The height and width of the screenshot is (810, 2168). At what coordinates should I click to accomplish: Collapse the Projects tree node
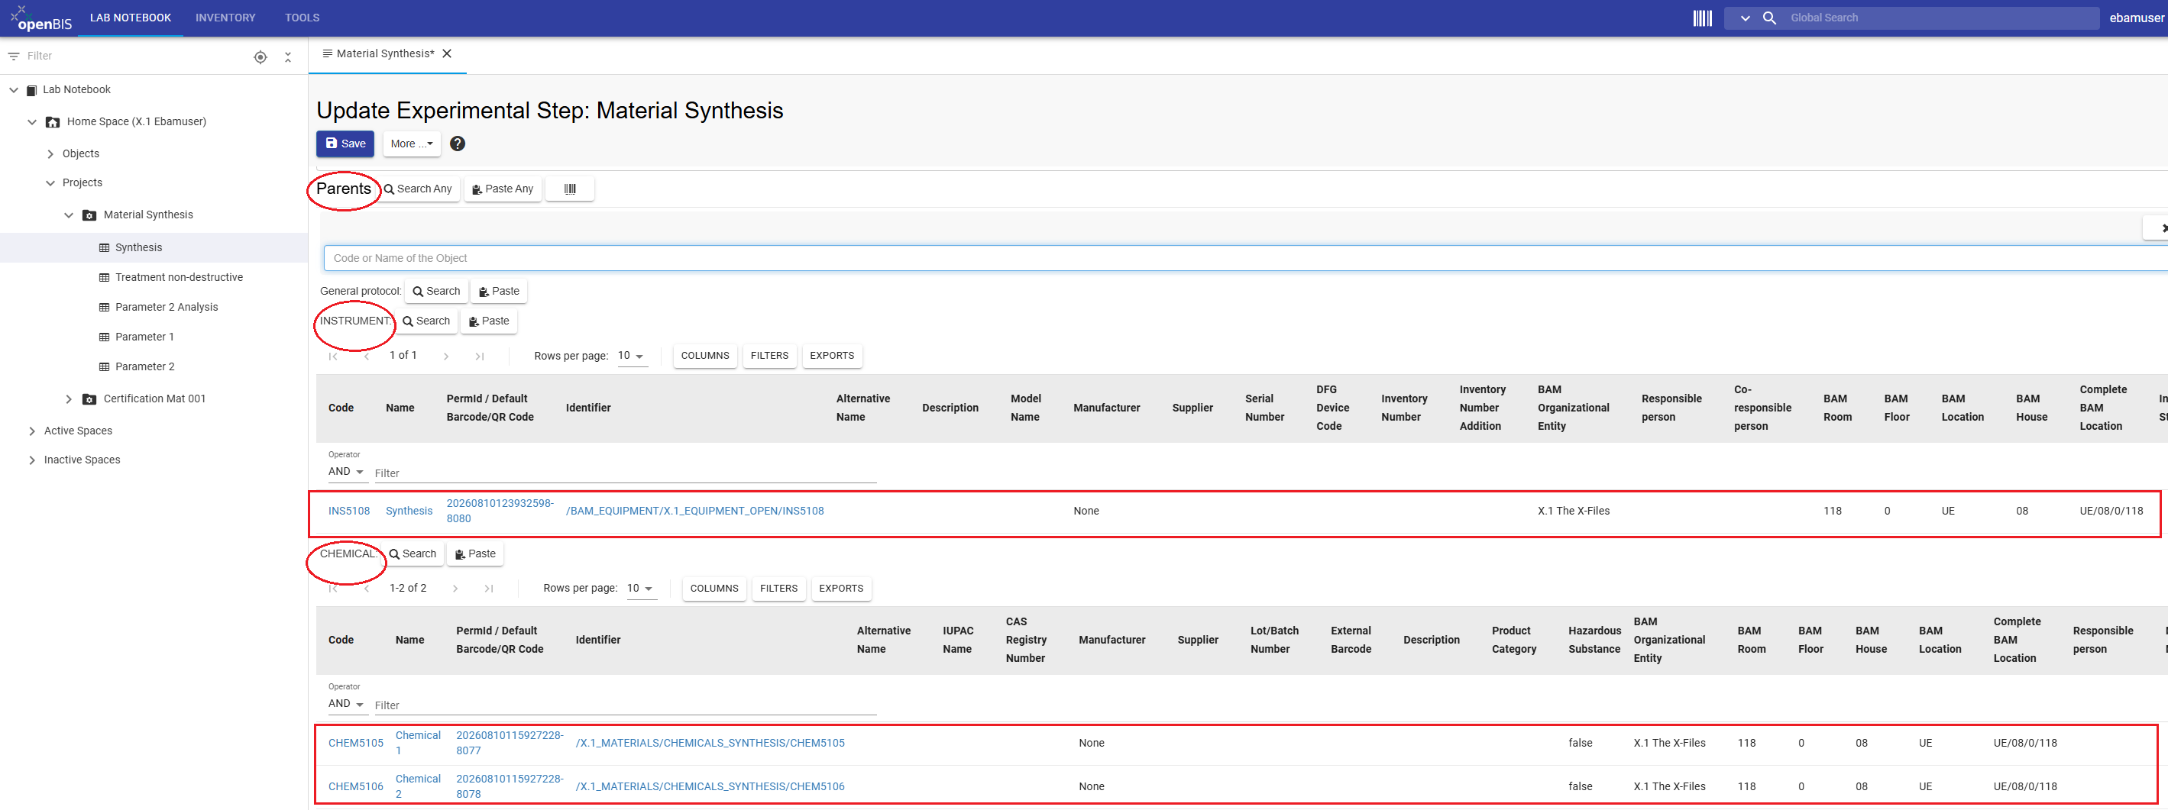50,183
